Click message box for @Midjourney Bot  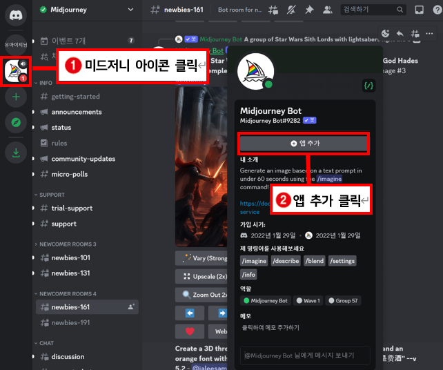click(305, 356)
